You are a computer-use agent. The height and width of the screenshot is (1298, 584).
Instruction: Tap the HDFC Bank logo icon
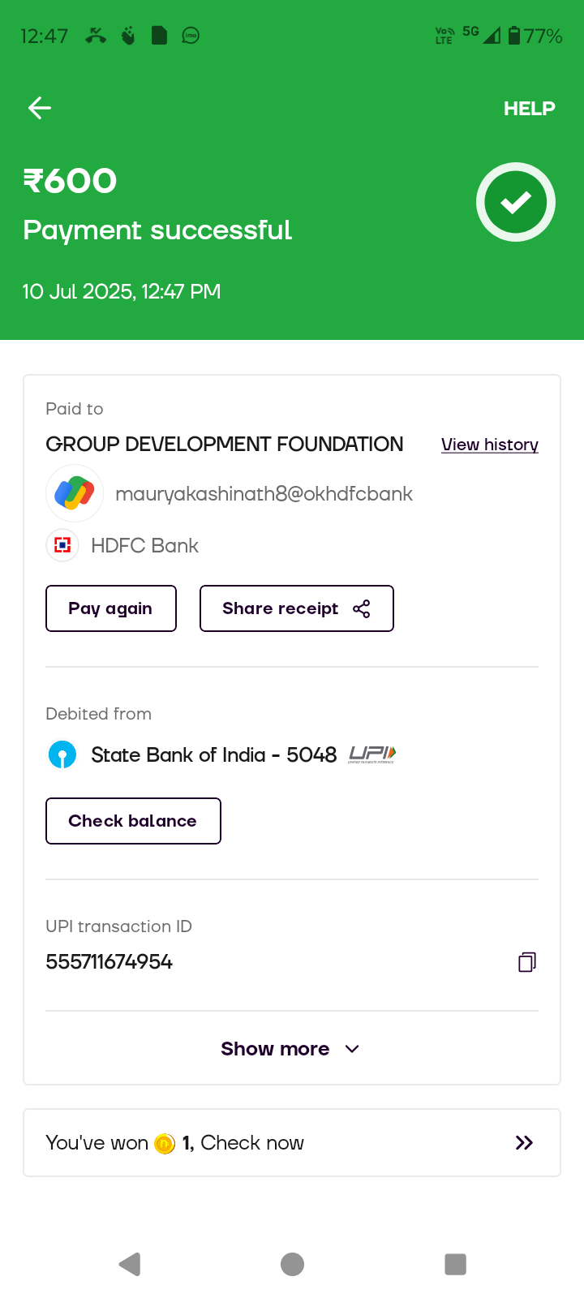pos(62,545)
